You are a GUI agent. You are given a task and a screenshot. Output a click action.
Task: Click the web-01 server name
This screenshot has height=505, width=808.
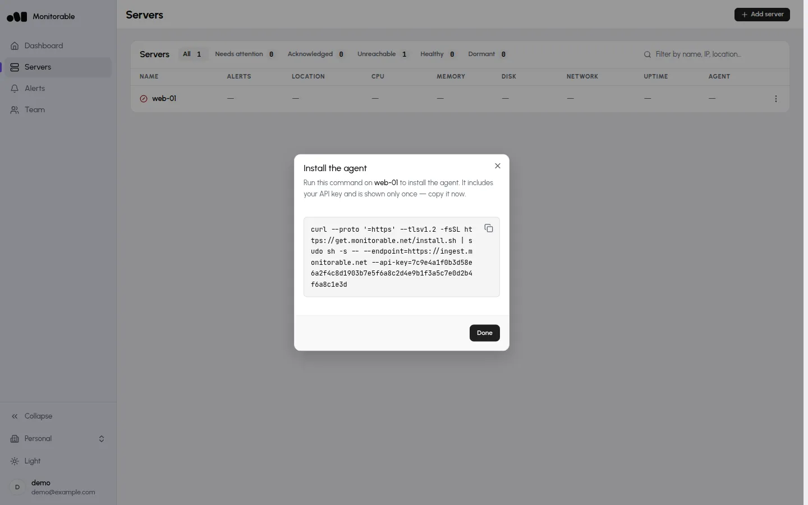point(164,99)
